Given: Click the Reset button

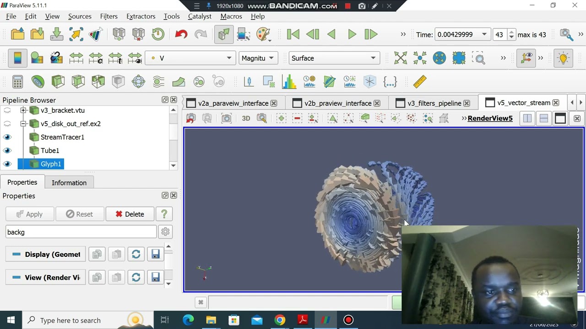Looking at the screenshot, I should click(x=79, y=214).
